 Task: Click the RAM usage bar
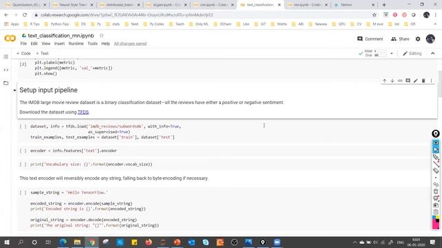coord(381,51)
